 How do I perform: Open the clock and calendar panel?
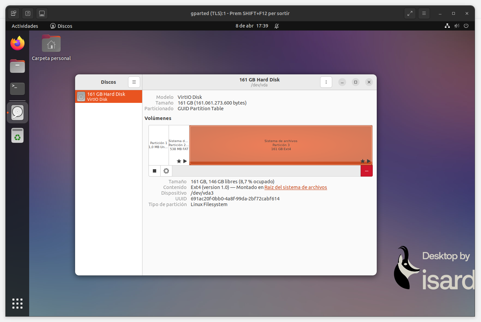pos(252,26)
